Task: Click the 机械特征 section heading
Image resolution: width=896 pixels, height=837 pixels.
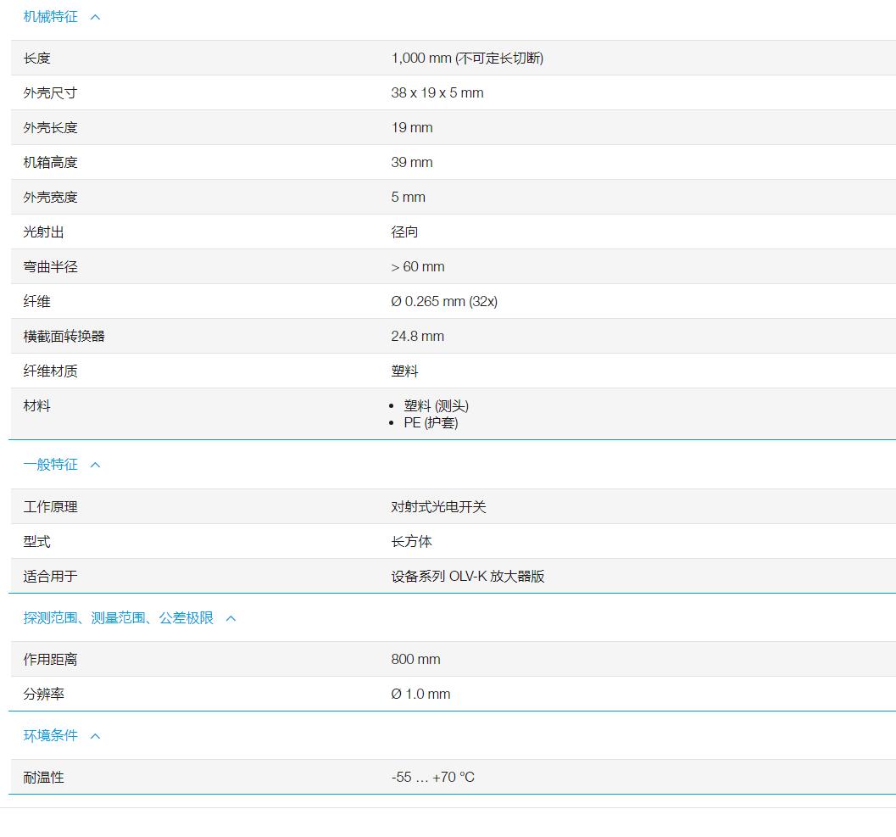Action: tap(48, 16)
